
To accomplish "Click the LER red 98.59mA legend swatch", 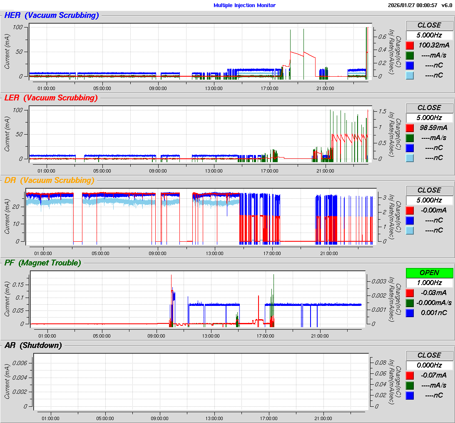I will point(410,128).
